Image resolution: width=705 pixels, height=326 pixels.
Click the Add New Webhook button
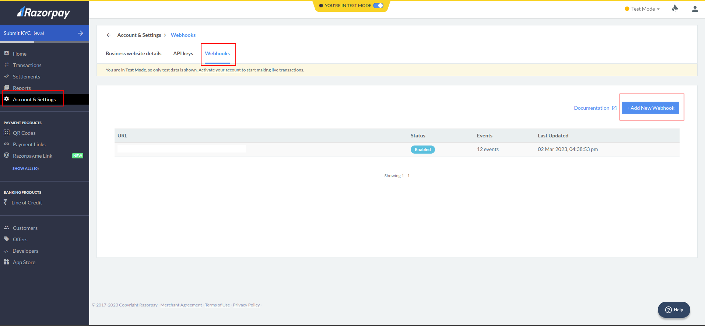click(x=650, y=108)
